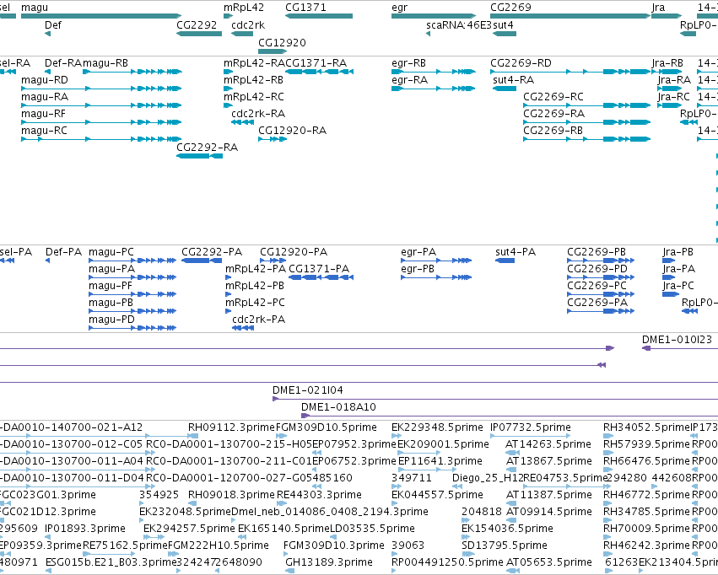The width and height of the screenshot is (718, 575).
Task: Select the CG12920 gene label
Action: [x=282, y=42]
